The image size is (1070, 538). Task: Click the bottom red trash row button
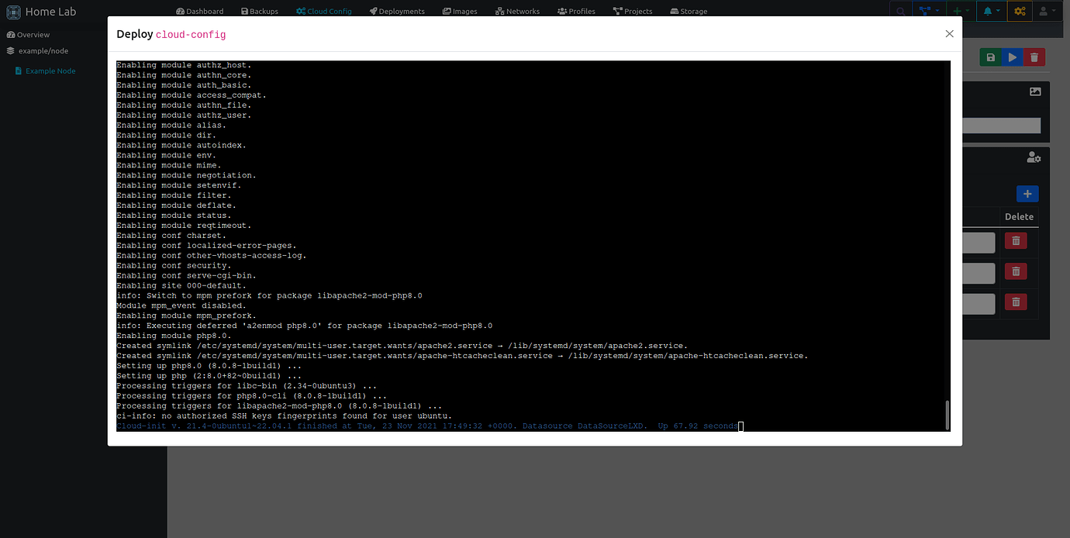(x=1016, y=302)
